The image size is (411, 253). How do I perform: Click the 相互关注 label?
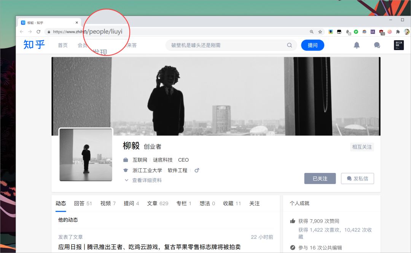coord(362,147)
